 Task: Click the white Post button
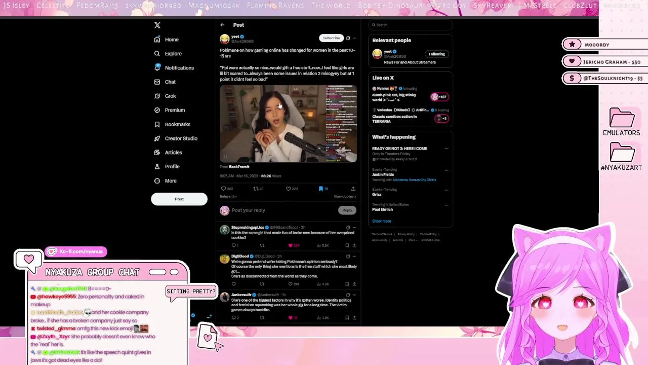point(179,199)
